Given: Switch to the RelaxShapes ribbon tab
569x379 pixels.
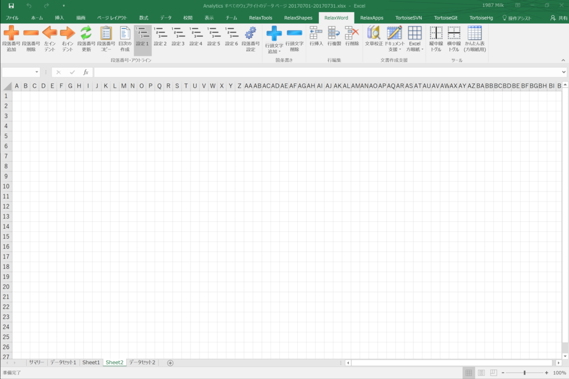Looking at the screenshot, I should pyautogui.click(x=298, y=18).
